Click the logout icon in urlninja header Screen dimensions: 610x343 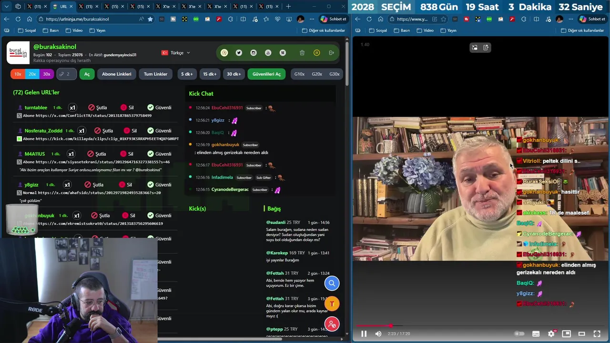tap(331, 53)
